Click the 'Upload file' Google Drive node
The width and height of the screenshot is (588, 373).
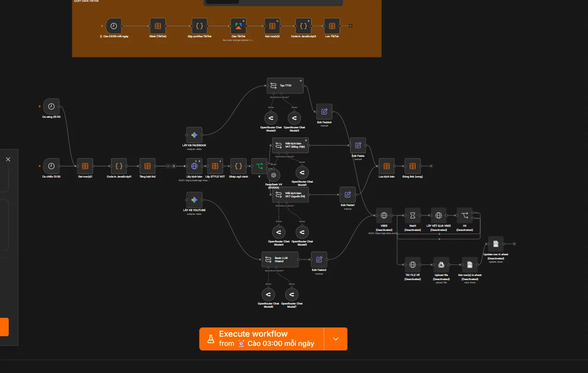pyautogui.click(x=441, y=264)
